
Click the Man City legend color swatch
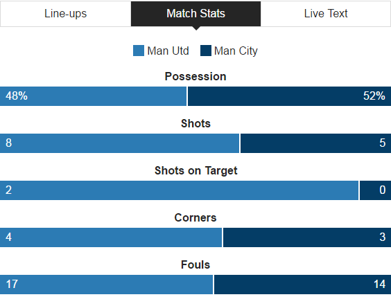click(x=206, y=51)
